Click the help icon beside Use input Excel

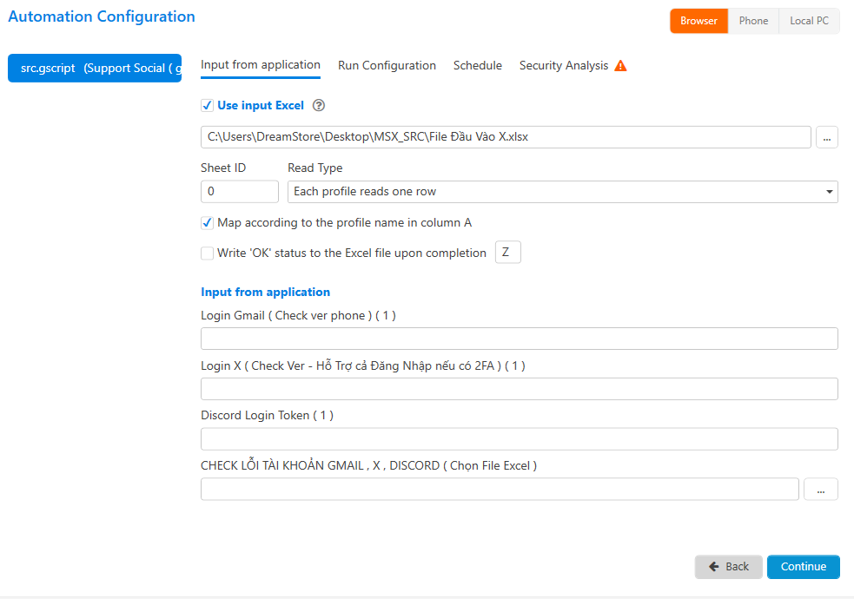(x=319, y=106)
